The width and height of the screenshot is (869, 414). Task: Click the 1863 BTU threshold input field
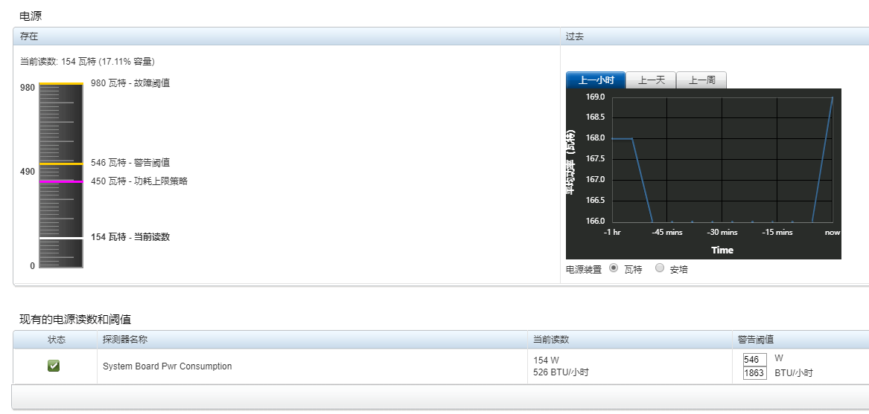755,373
